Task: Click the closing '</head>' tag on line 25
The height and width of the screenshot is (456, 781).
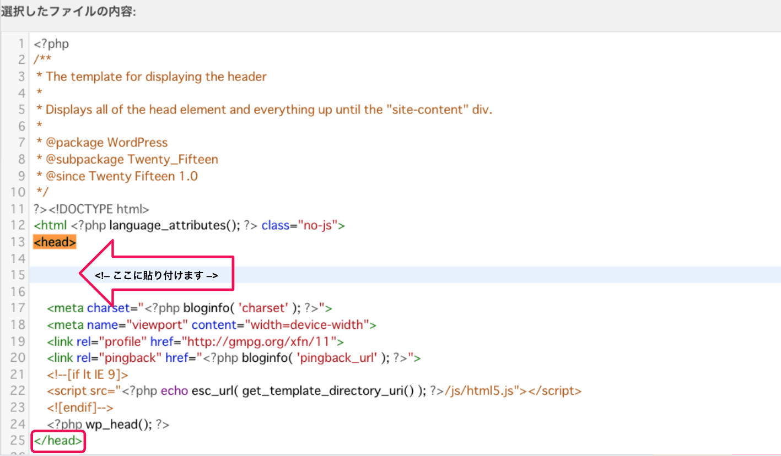Action: pyautogui.click(x=58, y=441)
